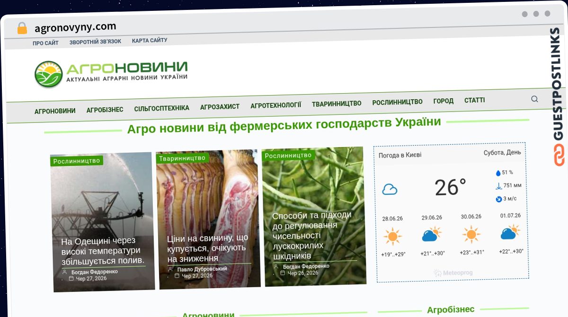Click partly cloudy icon for 29.06.26
Image resolution: width=568 pixels, height=317 pixels.
[x=432, y=234]
